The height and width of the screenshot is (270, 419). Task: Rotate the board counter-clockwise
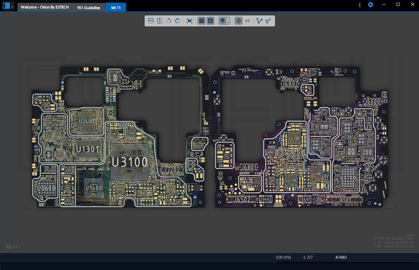pos(168,21)
